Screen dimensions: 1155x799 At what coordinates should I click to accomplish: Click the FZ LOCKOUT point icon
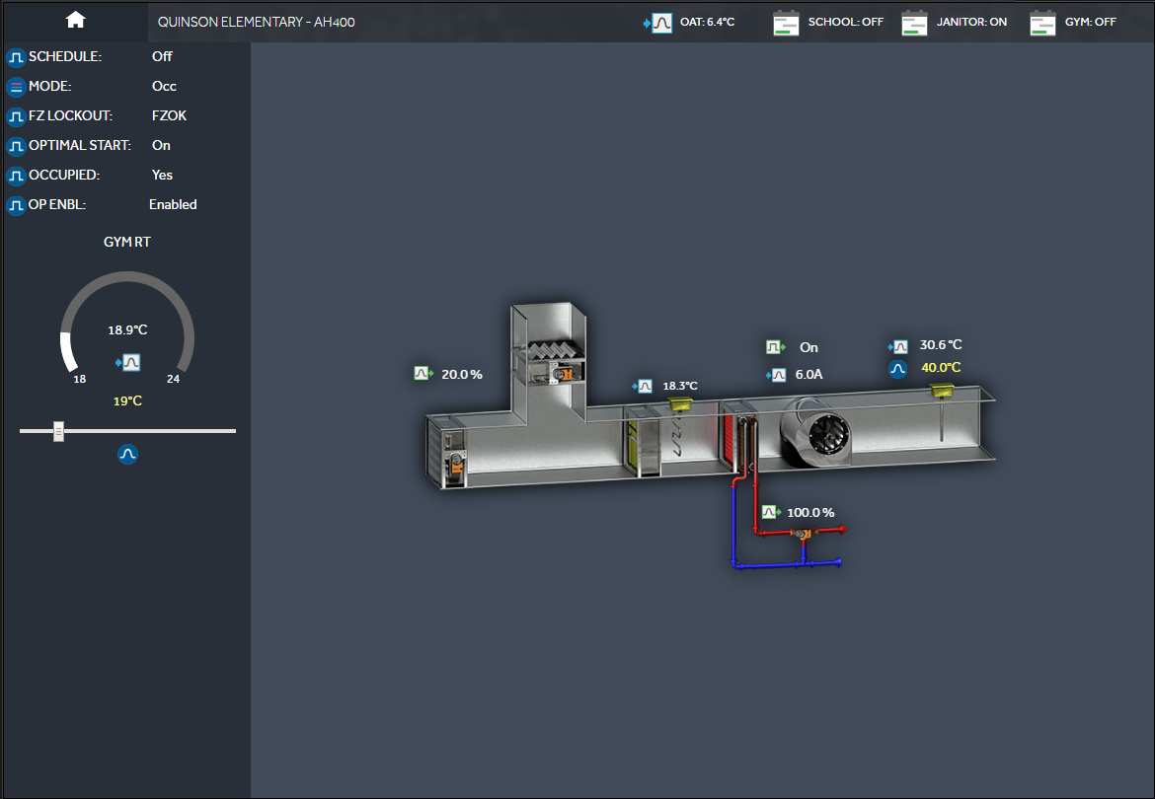(16, 116)
